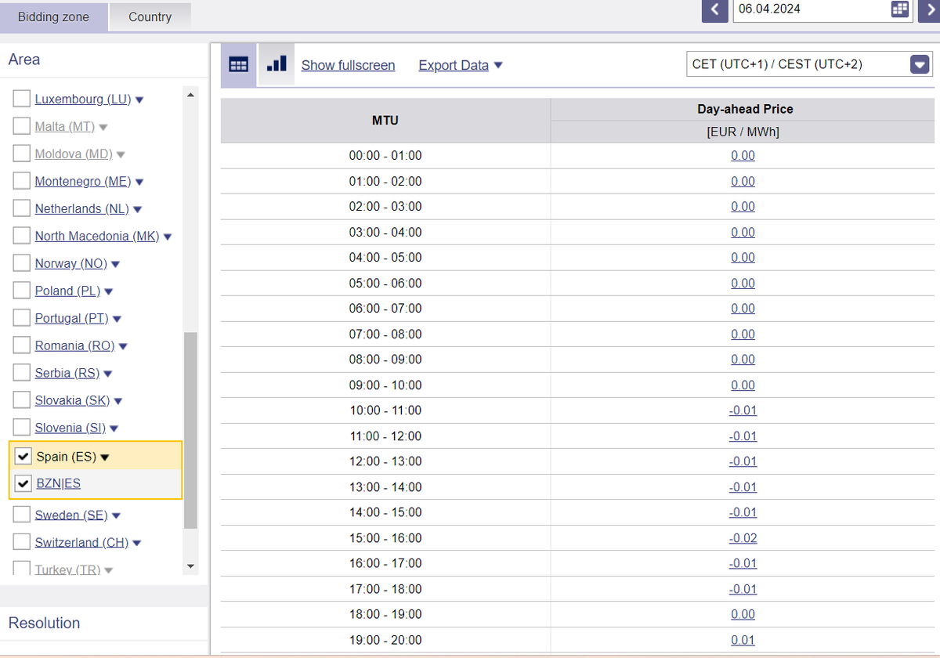Expand Slovakia (SK) bidding zones arrow
Image resolution: width=940 pixels, height=658 pixels.
[118, 401]
